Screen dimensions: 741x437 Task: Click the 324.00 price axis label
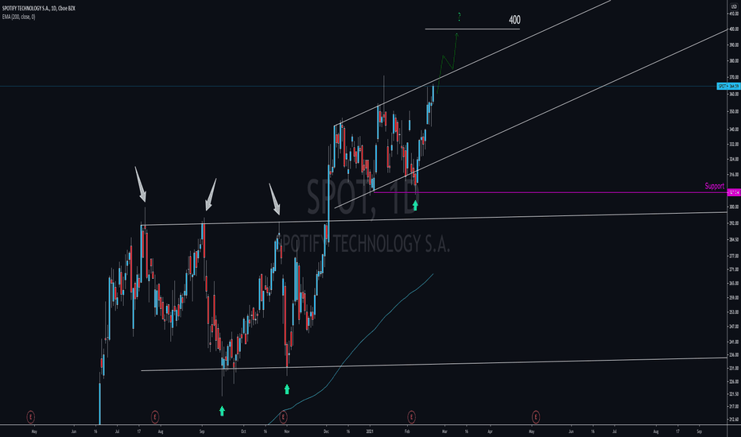[734, 159]
